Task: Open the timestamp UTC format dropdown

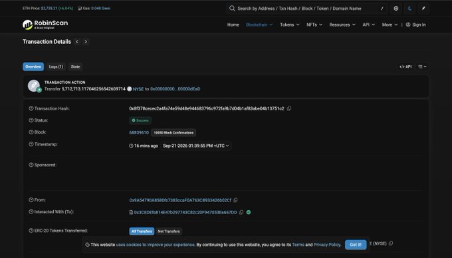Action: click(x=195, y=146)
